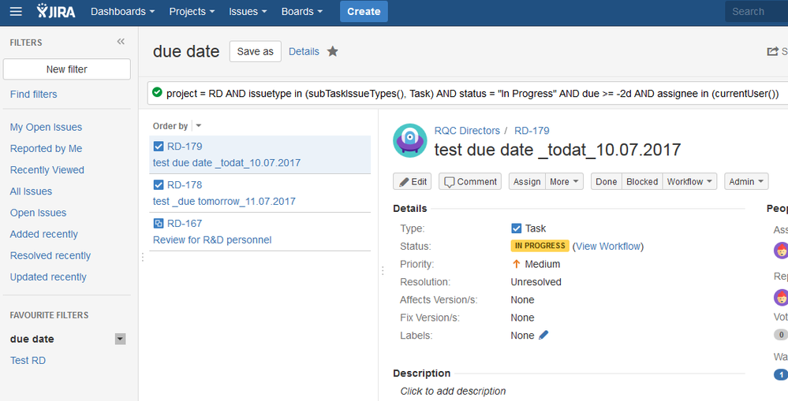Image resolution: width=788 pixels, height=401 pixels.
Task: Collapse the filters sidebar panel
Action: [121, 42]
